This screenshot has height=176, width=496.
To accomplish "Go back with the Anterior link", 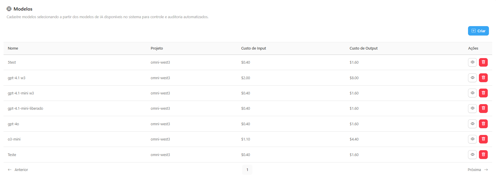I will 18,170.
